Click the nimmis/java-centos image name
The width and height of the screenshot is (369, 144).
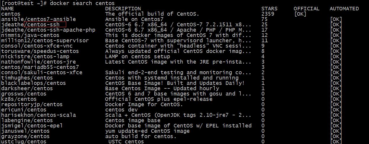coord(30,35)
